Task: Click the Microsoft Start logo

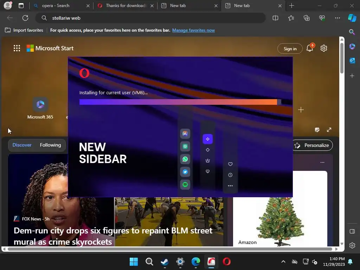Action: tap(50, 48)
